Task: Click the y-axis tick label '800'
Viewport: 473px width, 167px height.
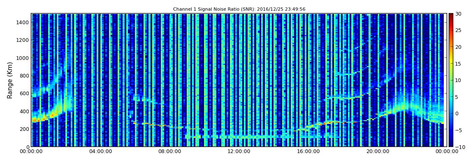Action: 24,75
